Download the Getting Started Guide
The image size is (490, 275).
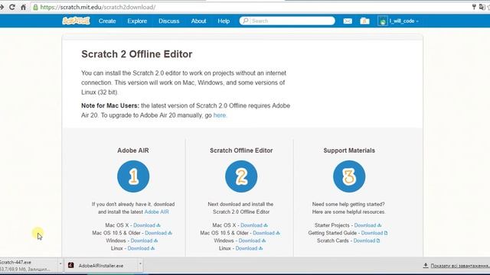pos(374,233)
